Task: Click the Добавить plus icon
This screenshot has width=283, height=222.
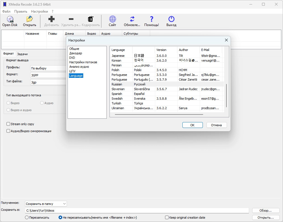Action: (x=52, y=19)
